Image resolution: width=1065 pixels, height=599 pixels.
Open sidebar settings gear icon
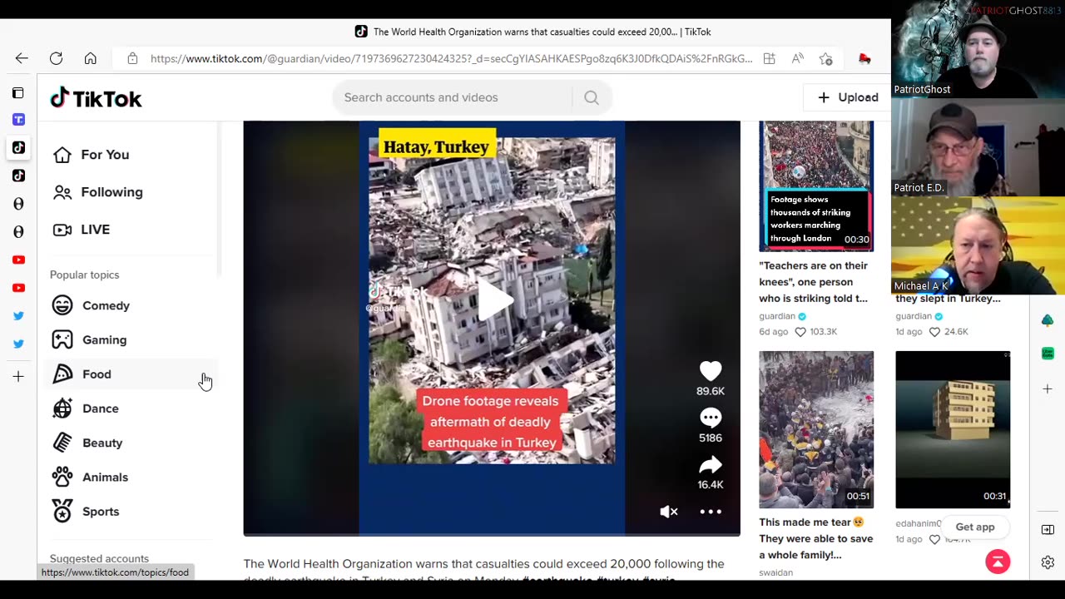[1048, 562]
